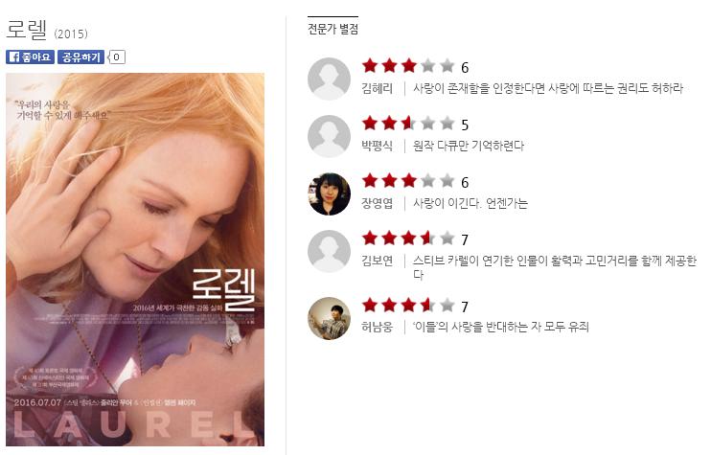Image resolution: width=711 pixels, height=455 pixels.
Task: Click 허남웅's profile photo
Action: pos(330,318)
